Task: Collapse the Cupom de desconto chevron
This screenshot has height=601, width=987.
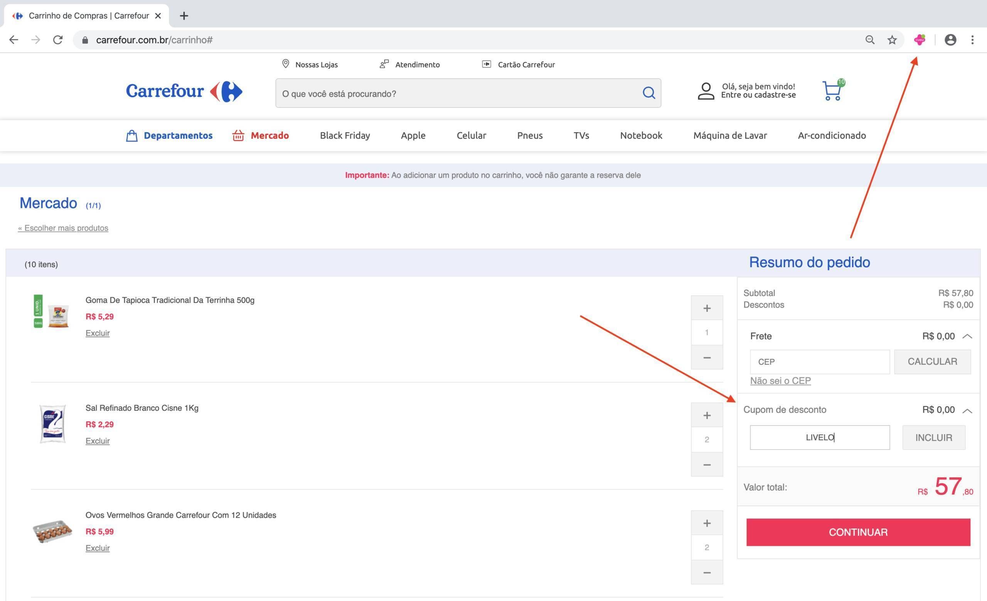Action: pyautogui.click(x=967, y=411)
